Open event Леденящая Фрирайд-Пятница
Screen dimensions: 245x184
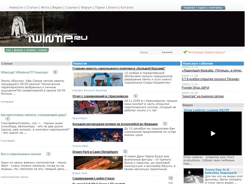[212, 70]
